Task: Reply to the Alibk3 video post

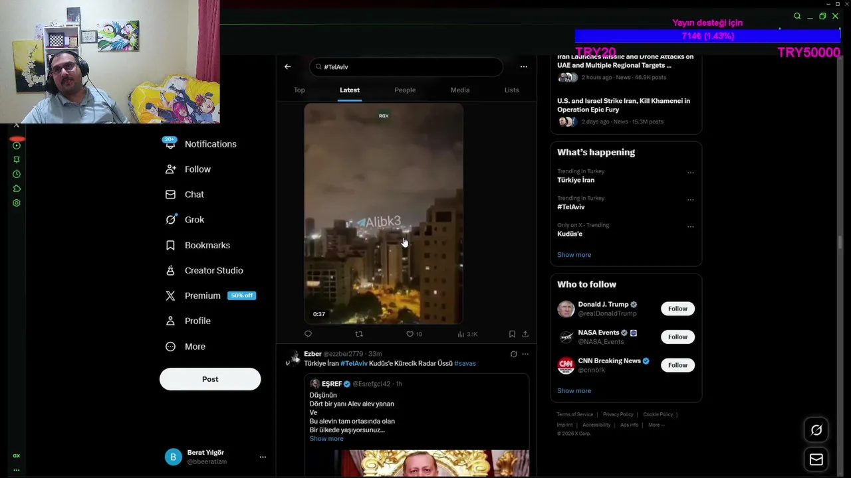Action: point(308,334)
